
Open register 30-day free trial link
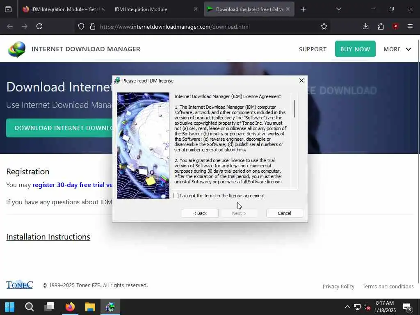(x=72, y=185)
